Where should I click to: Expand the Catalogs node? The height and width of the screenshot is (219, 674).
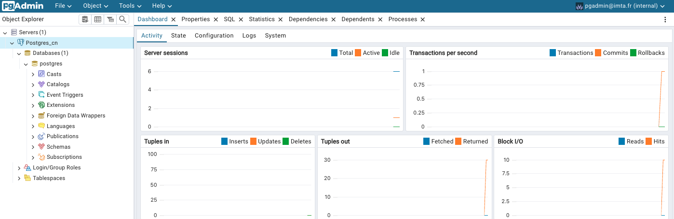[33, 84]
